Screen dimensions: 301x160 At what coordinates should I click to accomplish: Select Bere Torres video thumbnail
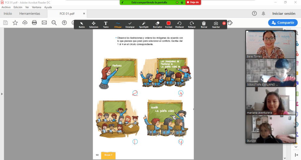270,45
